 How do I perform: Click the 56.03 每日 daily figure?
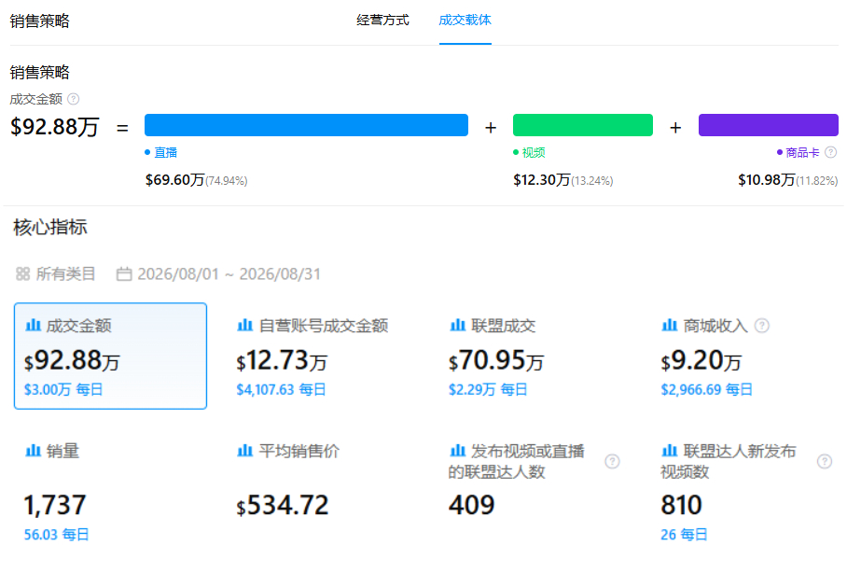click(56, 535)
